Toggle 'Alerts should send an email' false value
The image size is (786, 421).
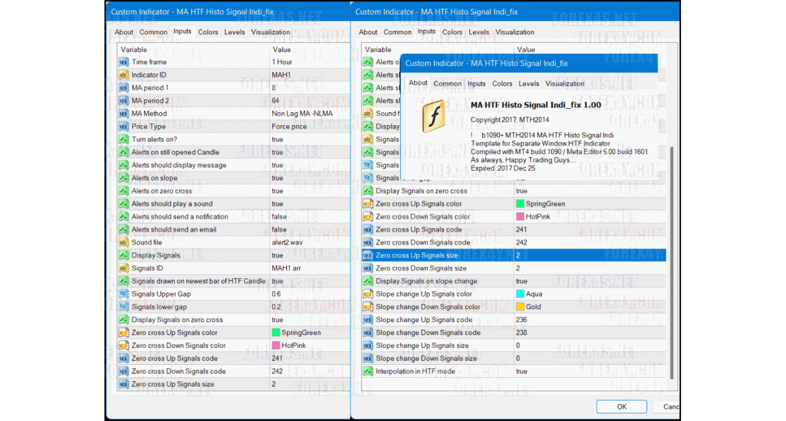279,230
